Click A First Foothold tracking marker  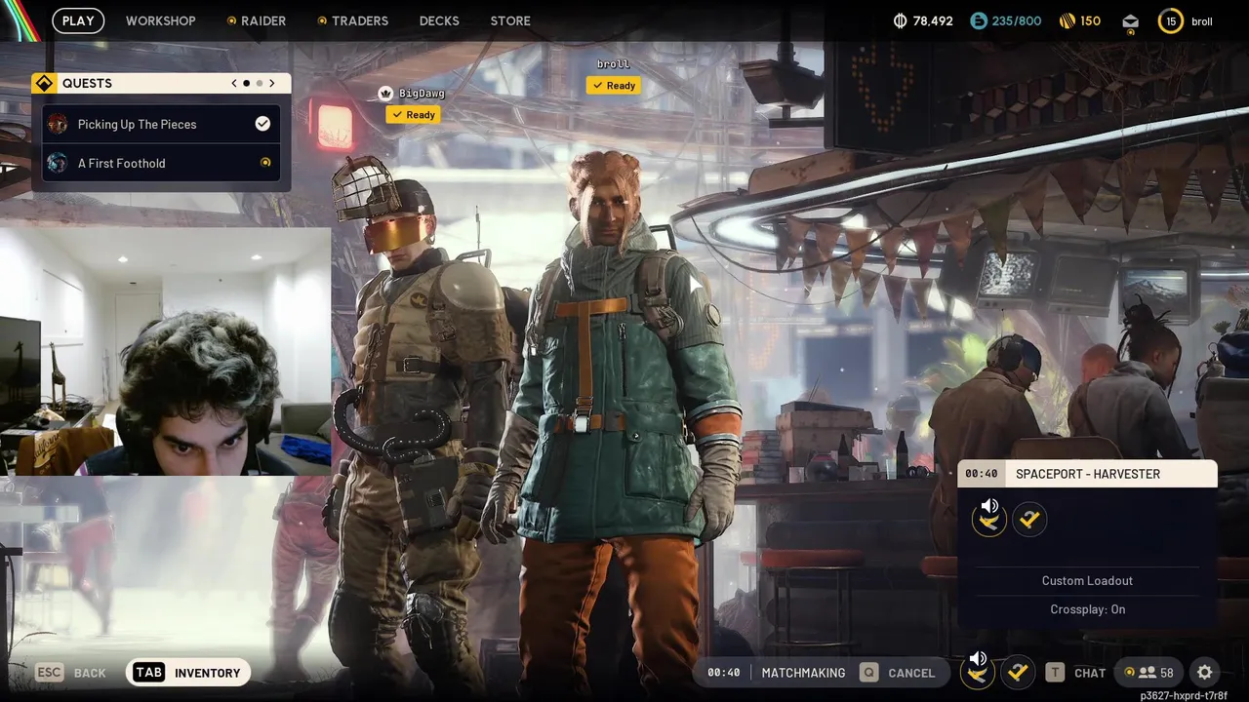(x=265, y=163)
